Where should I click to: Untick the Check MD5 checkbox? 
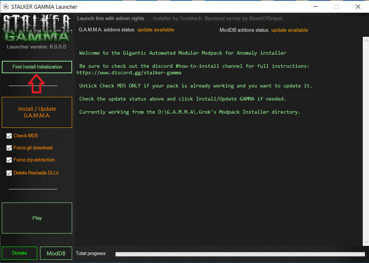9,136
